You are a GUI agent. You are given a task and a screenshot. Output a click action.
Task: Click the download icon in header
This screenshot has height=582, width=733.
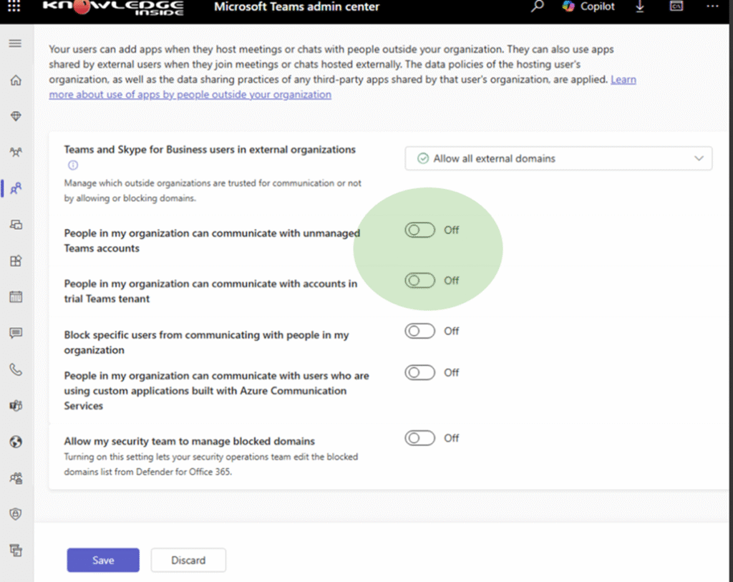pos(640,6)
